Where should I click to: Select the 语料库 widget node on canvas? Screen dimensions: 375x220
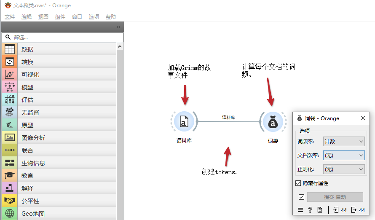184,121
